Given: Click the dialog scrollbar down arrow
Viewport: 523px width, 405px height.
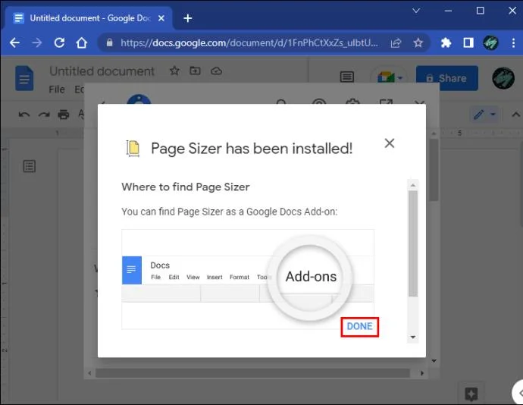Looking at the screenshot, I should coord(413,337).
